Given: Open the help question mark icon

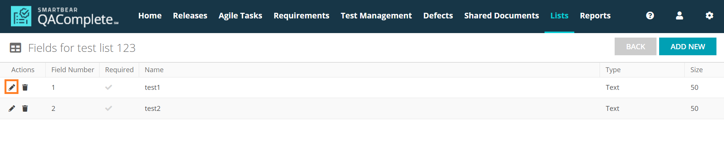Looking at the screenshot, I should pyautogui.click(x=650, y=16).
